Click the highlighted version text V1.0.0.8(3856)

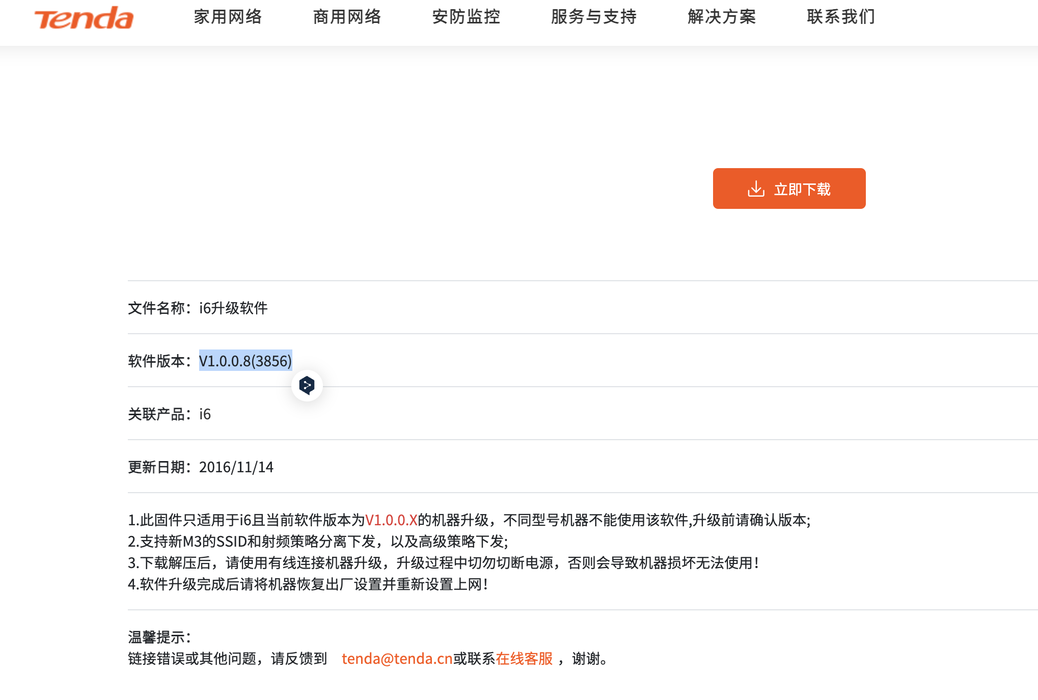coord(245,361)
